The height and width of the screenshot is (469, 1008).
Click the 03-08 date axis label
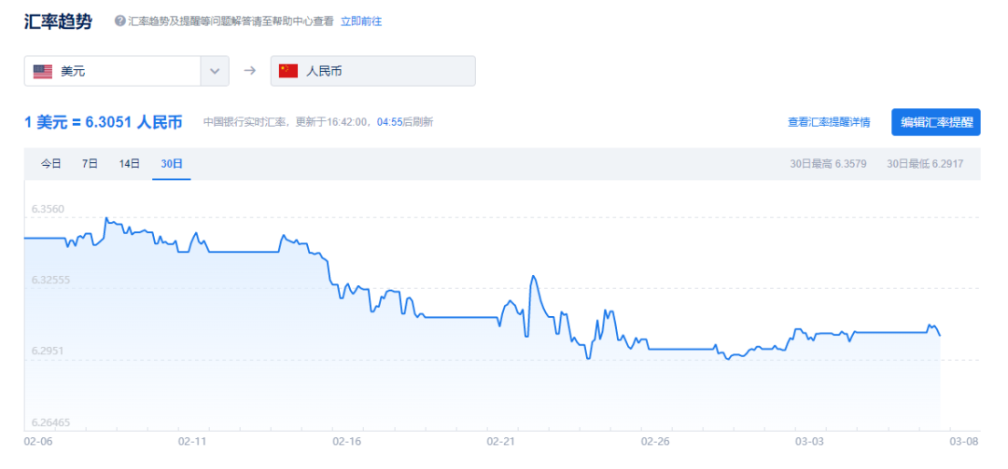pos(963,441)
